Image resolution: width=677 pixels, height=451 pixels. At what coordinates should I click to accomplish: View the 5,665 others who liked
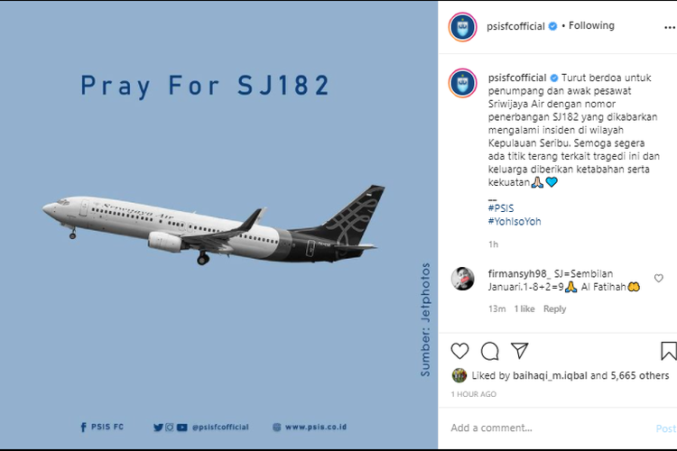639,375
